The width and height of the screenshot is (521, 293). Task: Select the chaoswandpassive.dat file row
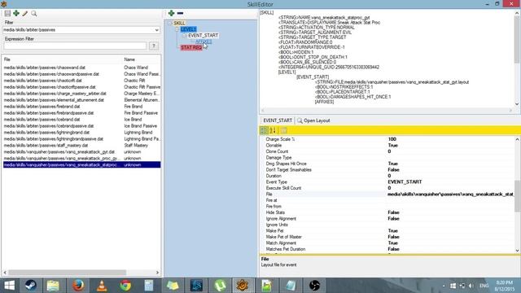[x=81, y=74]
